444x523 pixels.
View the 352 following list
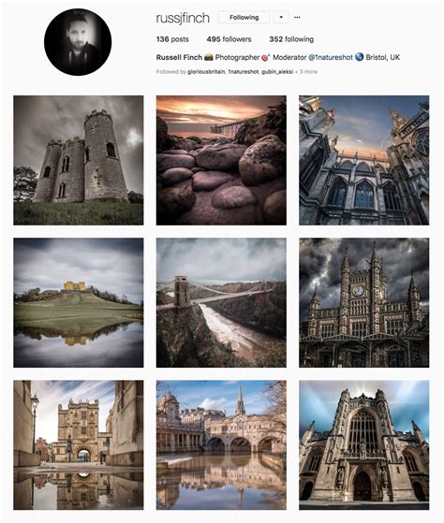pos(291,39)
